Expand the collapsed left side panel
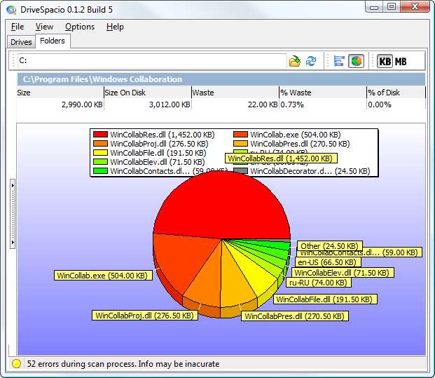Image resolution: width=435 pixels, height=378 pixels. [x=12, y=212]
